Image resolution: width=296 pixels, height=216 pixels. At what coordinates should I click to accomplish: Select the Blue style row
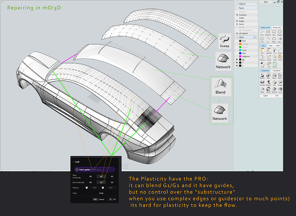[x=246, y=53]
